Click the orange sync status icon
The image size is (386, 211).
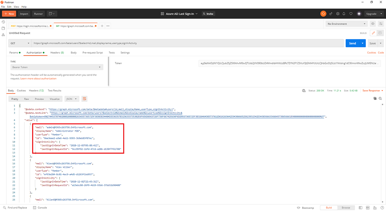323,14
